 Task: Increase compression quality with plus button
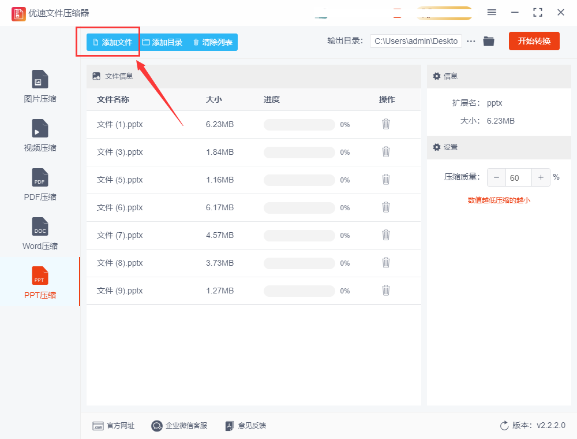541,177
